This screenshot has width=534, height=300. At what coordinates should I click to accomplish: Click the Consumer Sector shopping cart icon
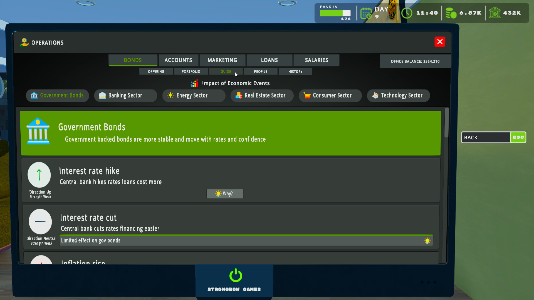pos(307,95)
